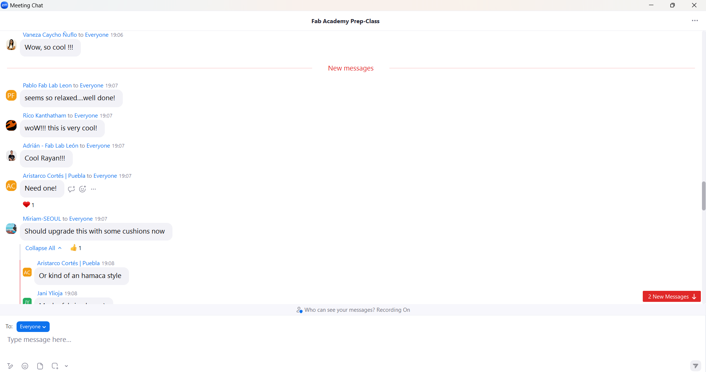Add emoji reaction to "Need one!" message
The image size is (706, 372).
pos(82,189)
